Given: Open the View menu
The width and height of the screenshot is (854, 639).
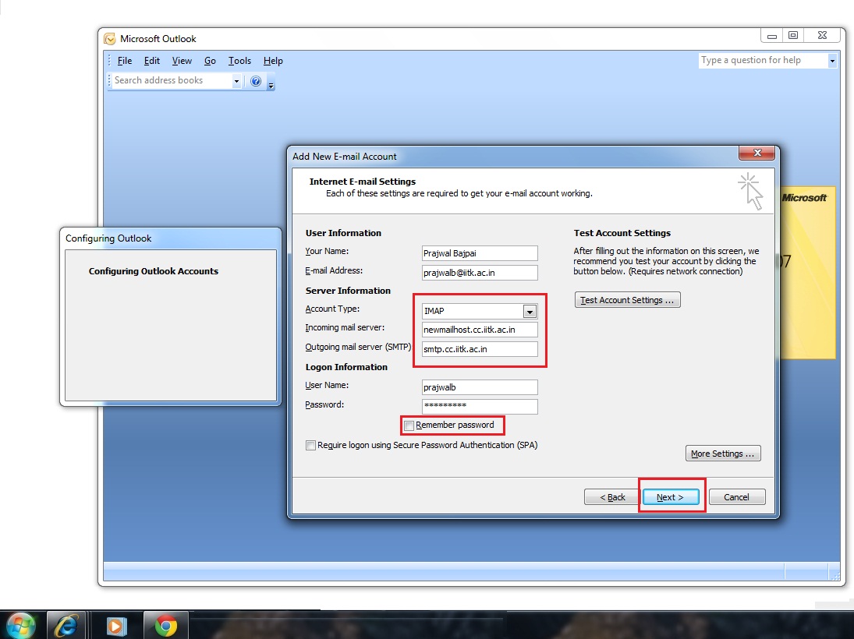Looking at the screenshot, I should [x=182, y=61].
